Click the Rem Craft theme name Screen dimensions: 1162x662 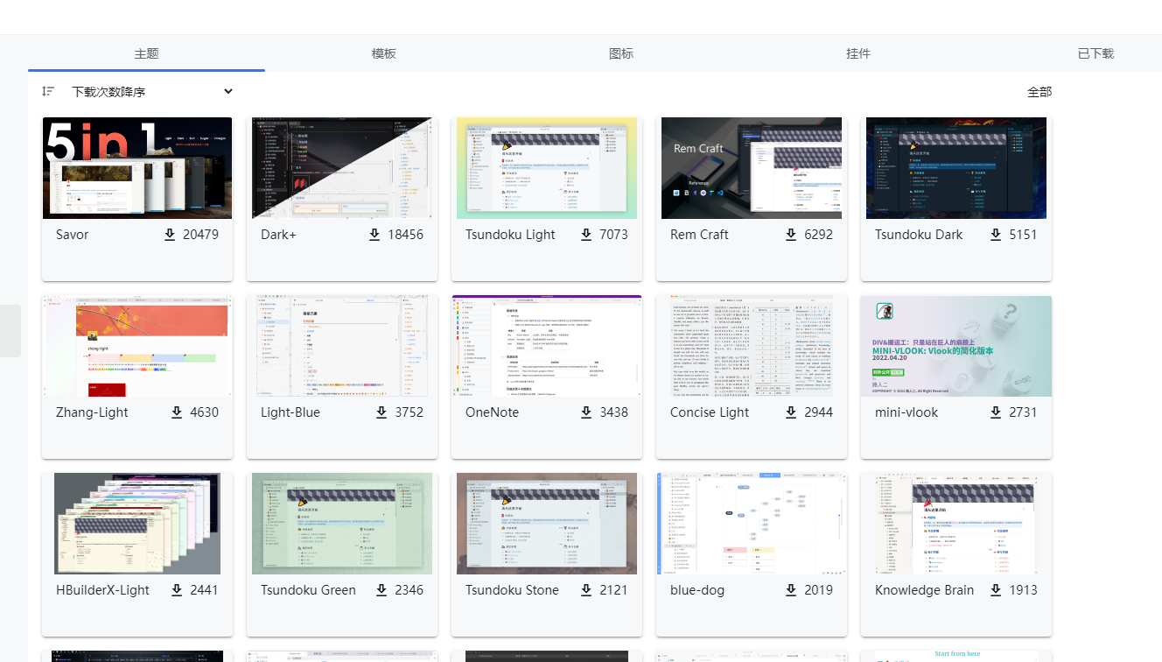coord(699,235)
